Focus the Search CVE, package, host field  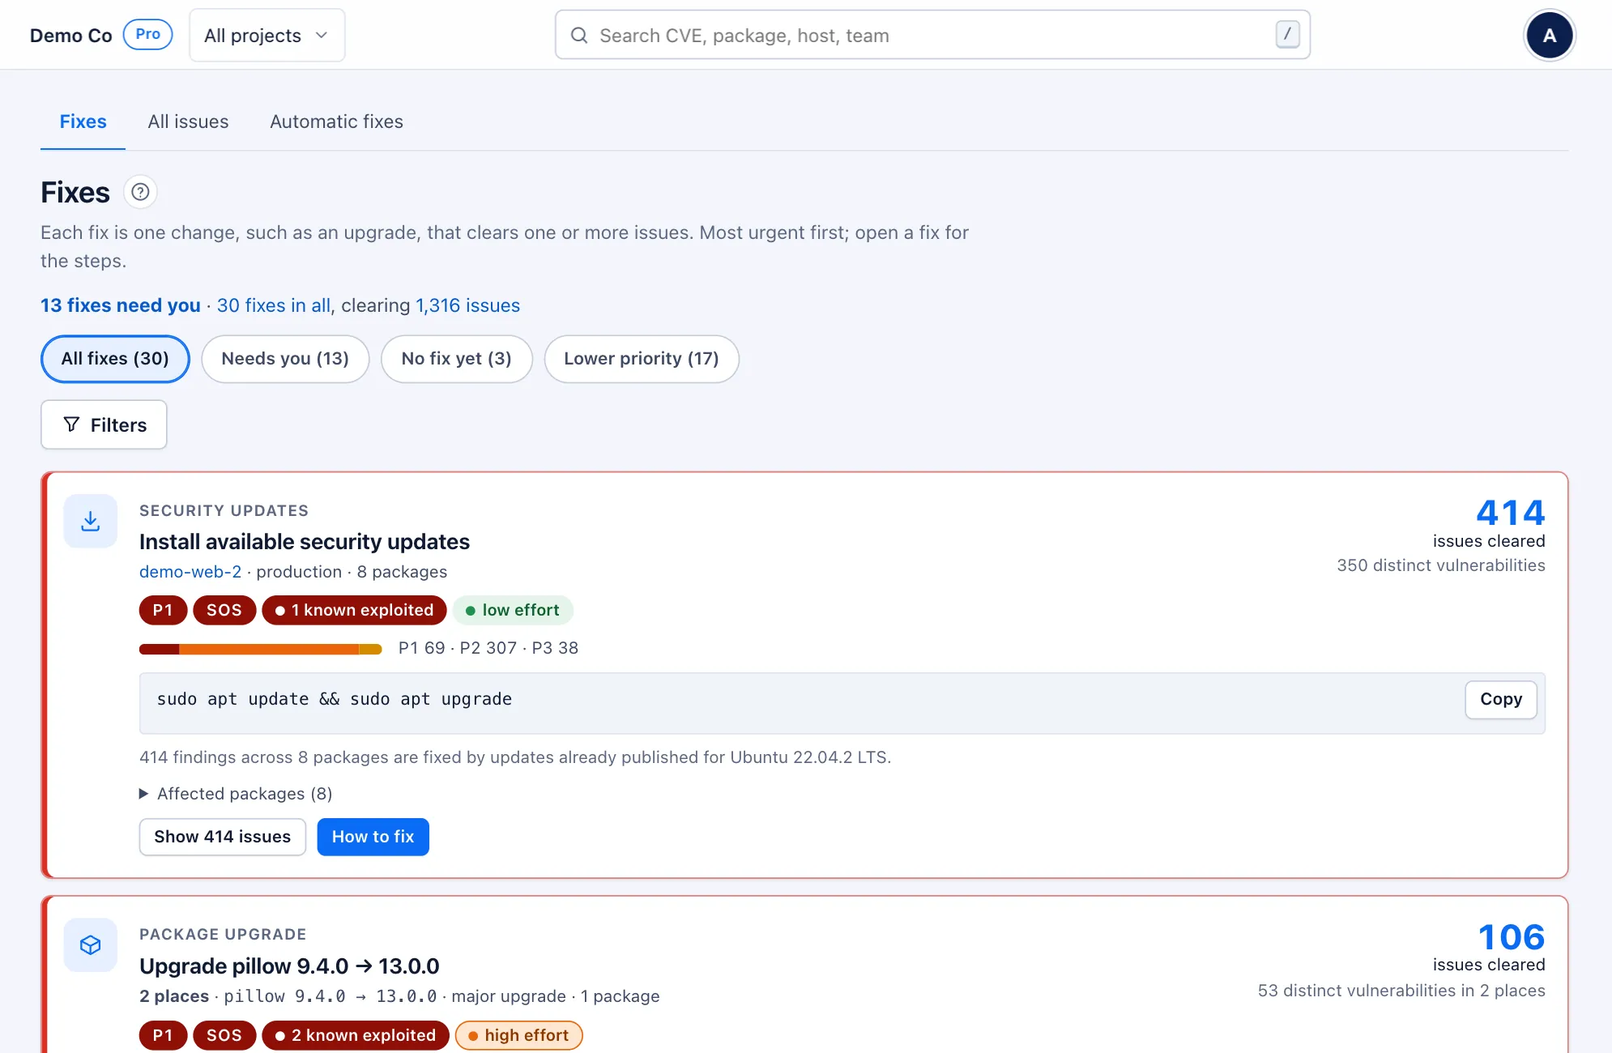tap(932, 35)
